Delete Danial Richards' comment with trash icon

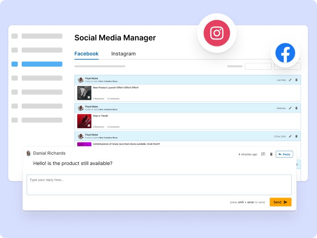pos(271,154)
